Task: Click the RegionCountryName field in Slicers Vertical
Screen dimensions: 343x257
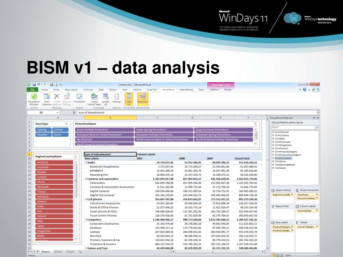Action: [x=283, y=195]
